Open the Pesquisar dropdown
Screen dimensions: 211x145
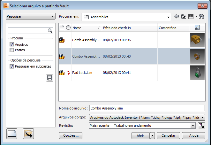[31, 16]
